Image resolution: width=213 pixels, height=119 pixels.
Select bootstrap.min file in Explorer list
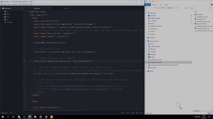201,19
